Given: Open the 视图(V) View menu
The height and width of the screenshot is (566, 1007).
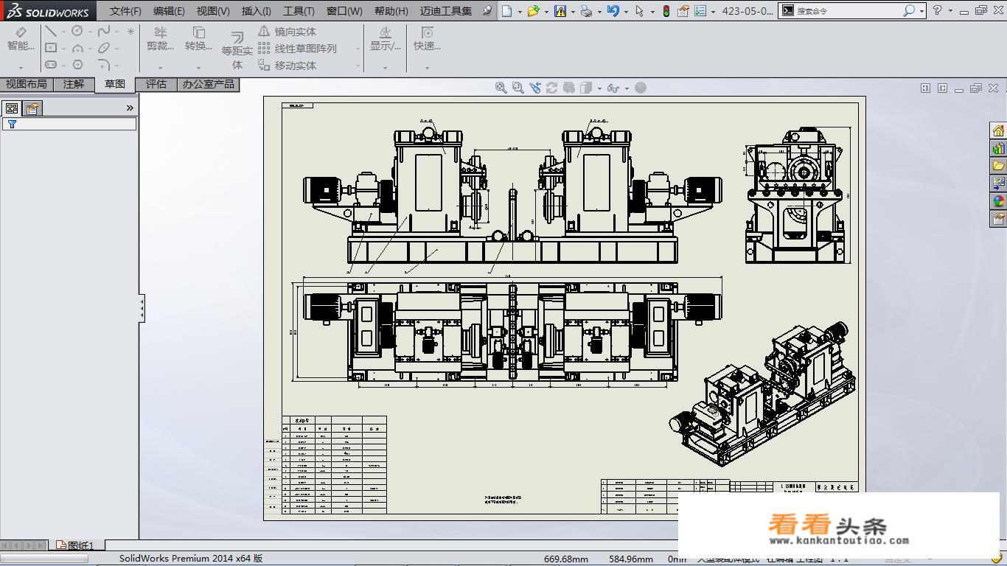Looking at the screenshot, I should 213,11.
